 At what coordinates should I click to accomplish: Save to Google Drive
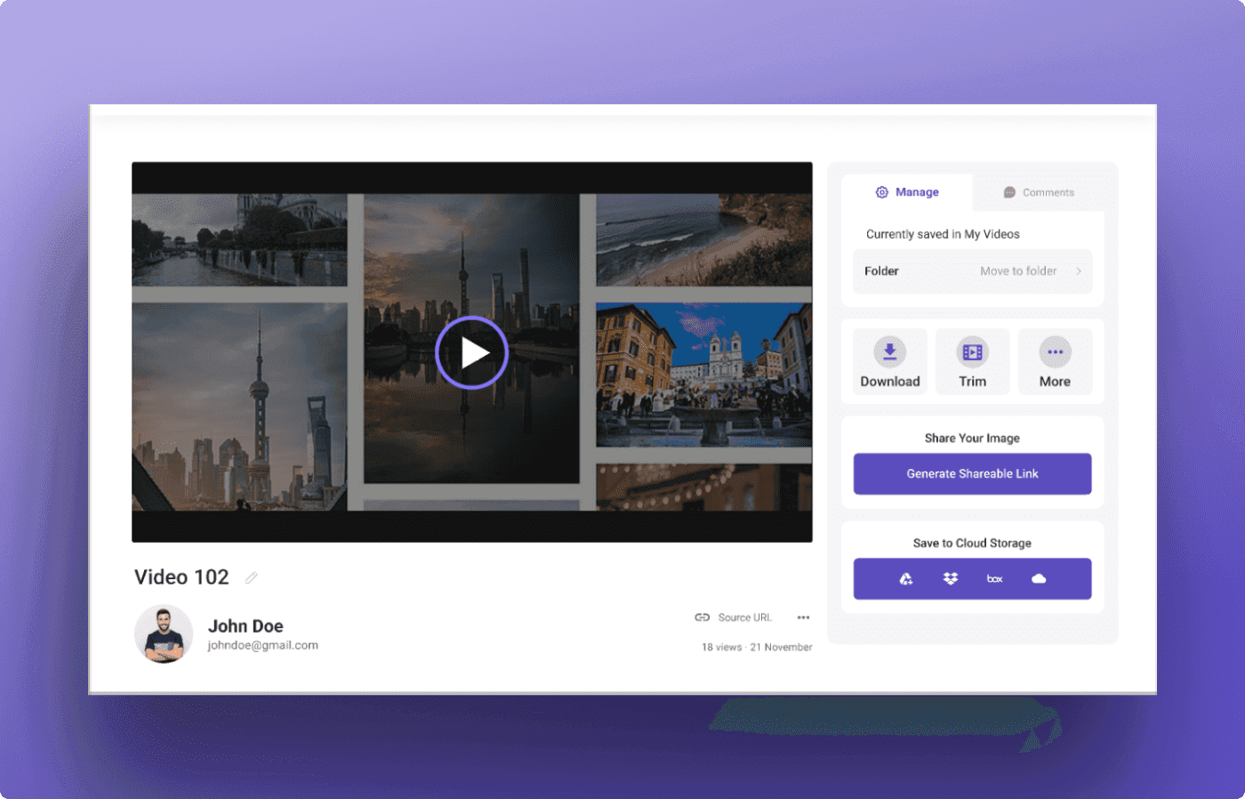(905, 578)
